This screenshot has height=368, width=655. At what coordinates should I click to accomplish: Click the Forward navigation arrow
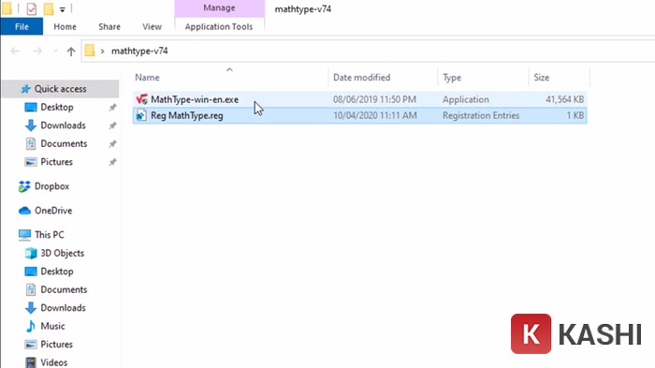pyautogui.click(x=37, y=51)
